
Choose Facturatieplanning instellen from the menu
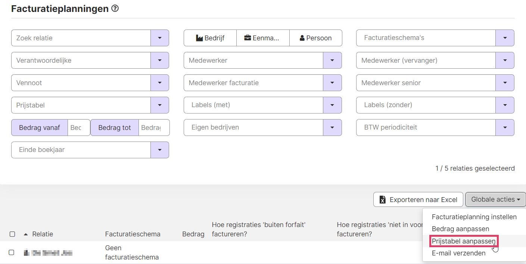pos(474,217)
